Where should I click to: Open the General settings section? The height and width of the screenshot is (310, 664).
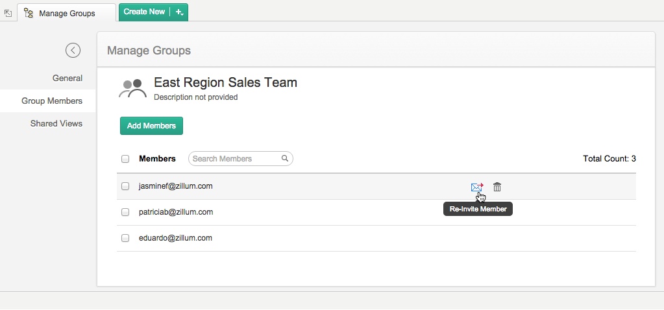67,78
